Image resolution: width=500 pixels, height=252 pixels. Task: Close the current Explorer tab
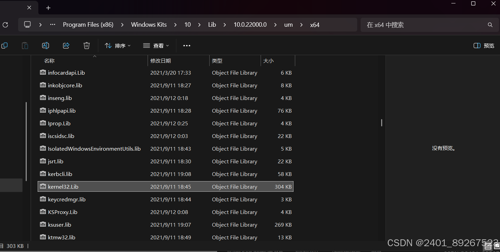[x=29, y=8]
